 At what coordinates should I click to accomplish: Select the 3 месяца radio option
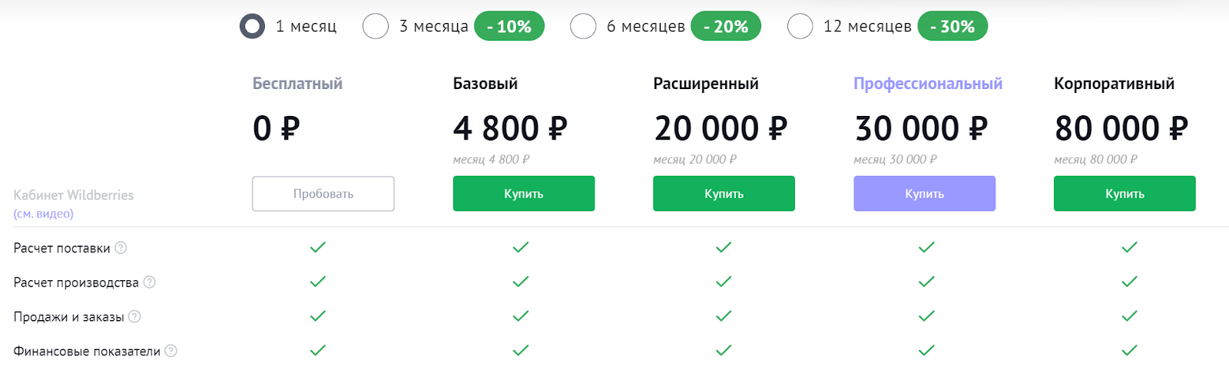point(376,26)
